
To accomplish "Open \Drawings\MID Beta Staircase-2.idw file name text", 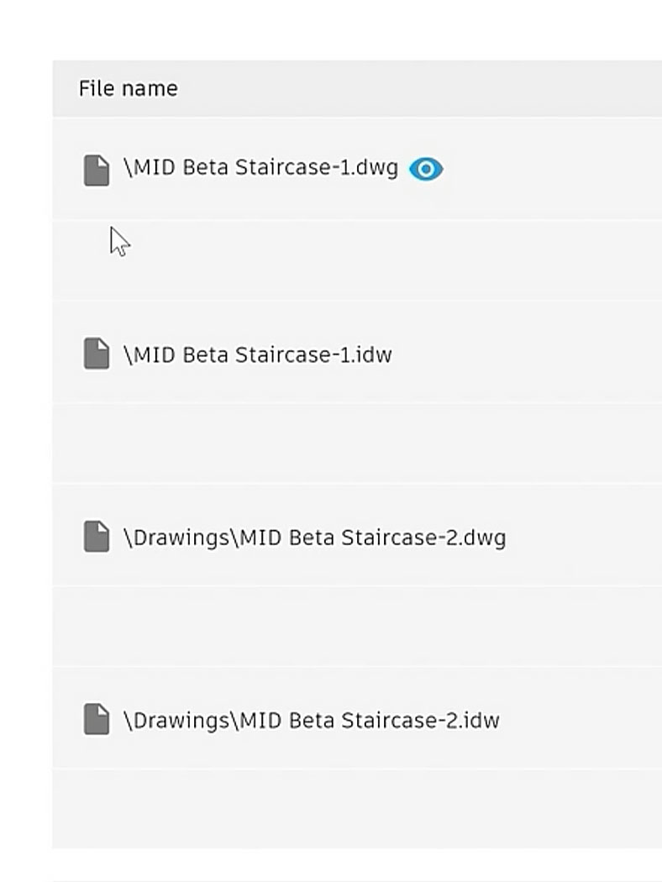I will tap(311, 721).
